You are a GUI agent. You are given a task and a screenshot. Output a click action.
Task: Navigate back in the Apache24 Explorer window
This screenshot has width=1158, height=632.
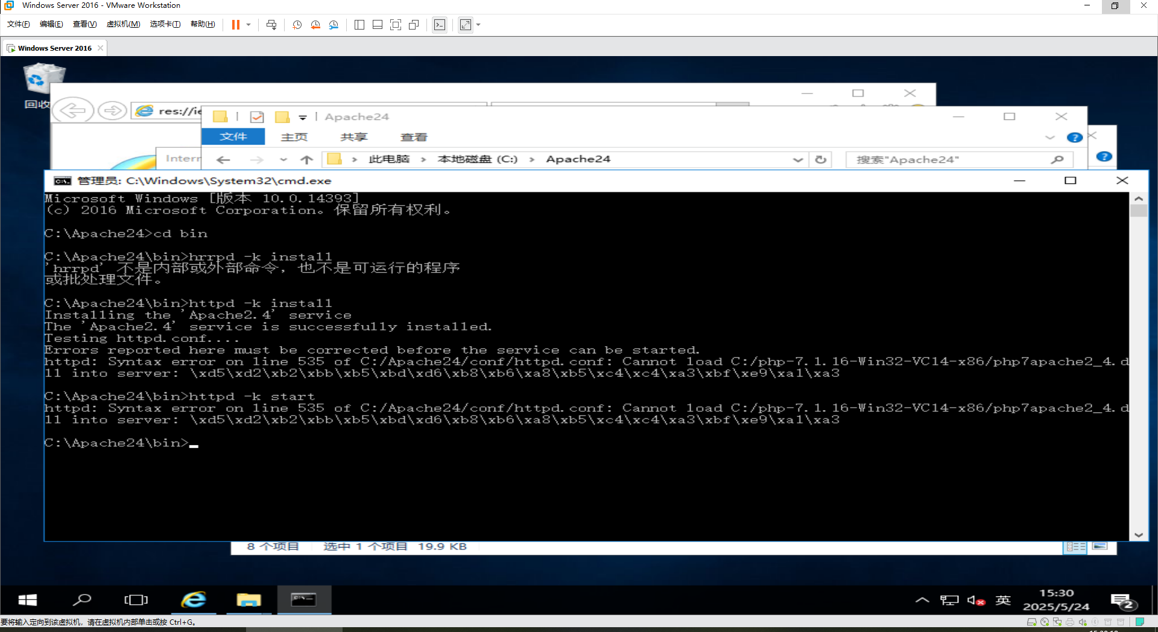click(224, 160)
